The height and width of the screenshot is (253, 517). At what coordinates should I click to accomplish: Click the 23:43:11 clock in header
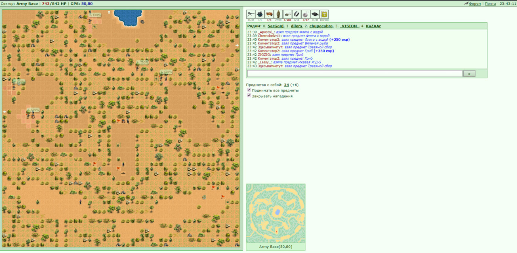(x=508, y=4)
